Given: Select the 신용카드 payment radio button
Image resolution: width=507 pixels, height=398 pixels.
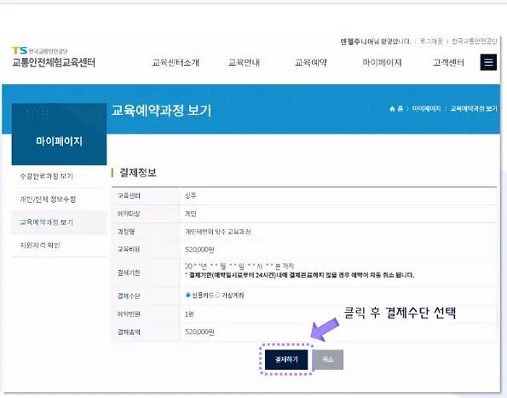Looking at the screenshot, I should (x=187, y=295).
